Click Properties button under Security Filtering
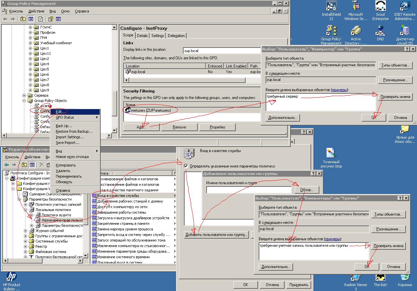This screenshot has height=291, width=417. pyautogui.click(x=218, y=127)
